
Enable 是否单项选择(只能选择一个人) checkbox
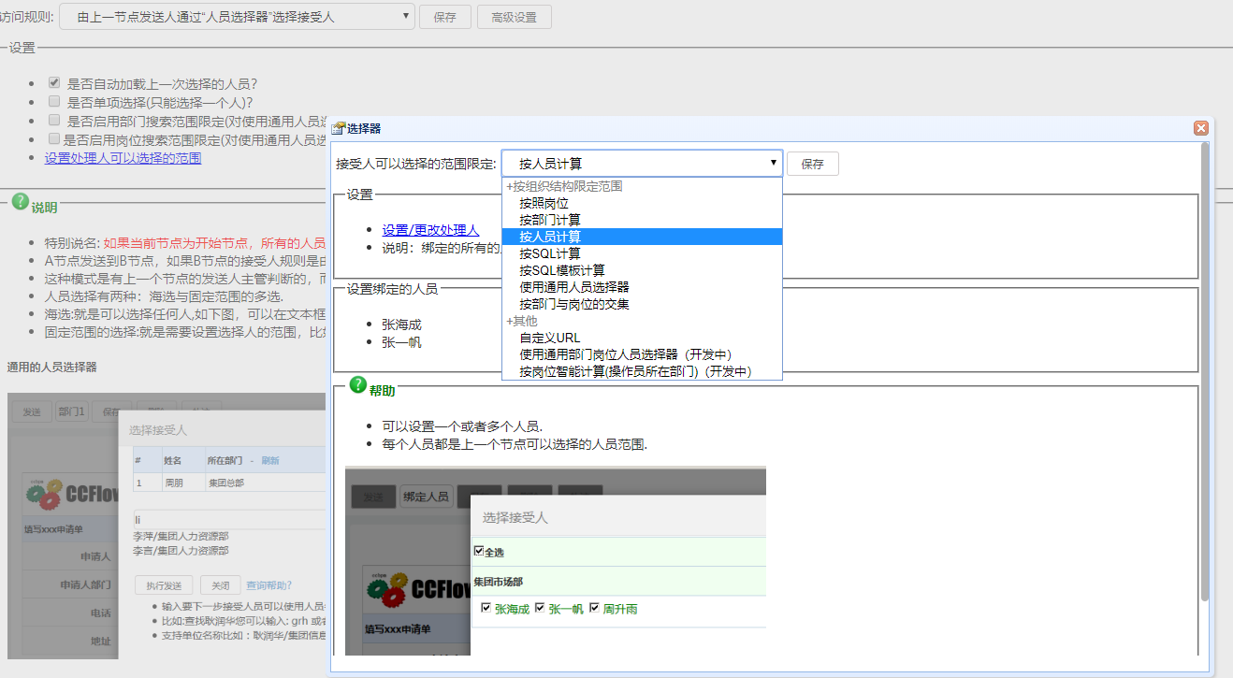(54, 101)
